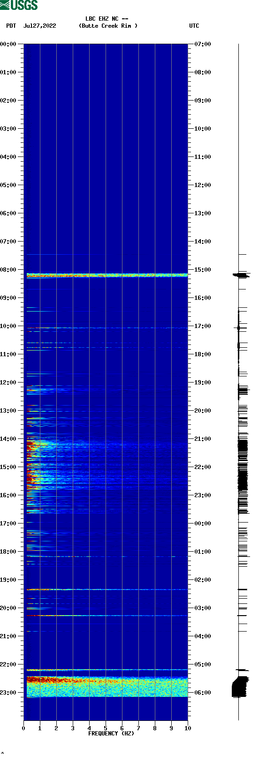Click the UTC '10:00' time label

pyautogui.click(x=203, y=129)
